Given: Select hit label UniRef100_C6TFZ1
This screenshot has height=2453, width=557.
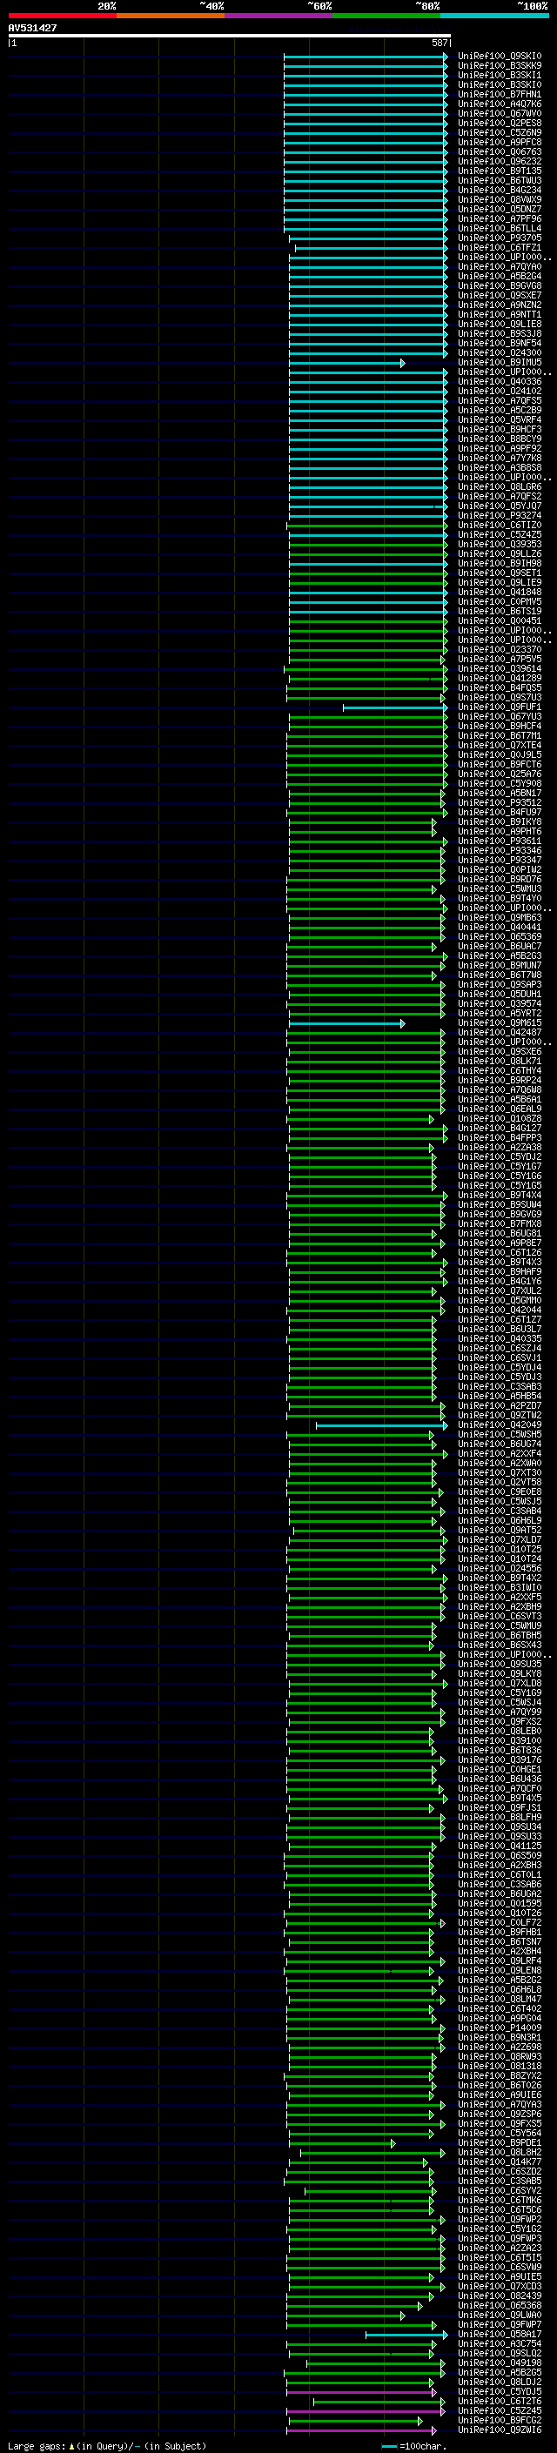Looking at the screenshot, I should 500,248.
